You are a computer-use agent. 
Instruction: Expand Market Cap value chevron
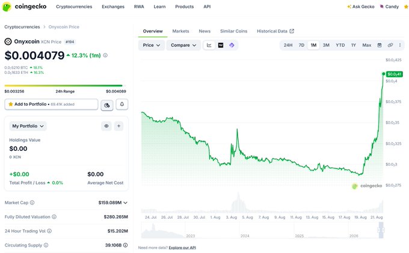(126, 203)
